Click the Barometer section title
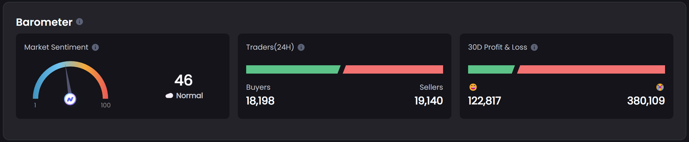Screen dimensions: 689x142 (x=44, y=22)
